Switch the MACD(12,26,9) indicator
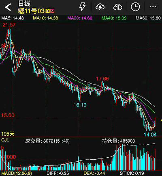Image resolution: width=162 pixels, height=176 pixels. tap(17, 173)
